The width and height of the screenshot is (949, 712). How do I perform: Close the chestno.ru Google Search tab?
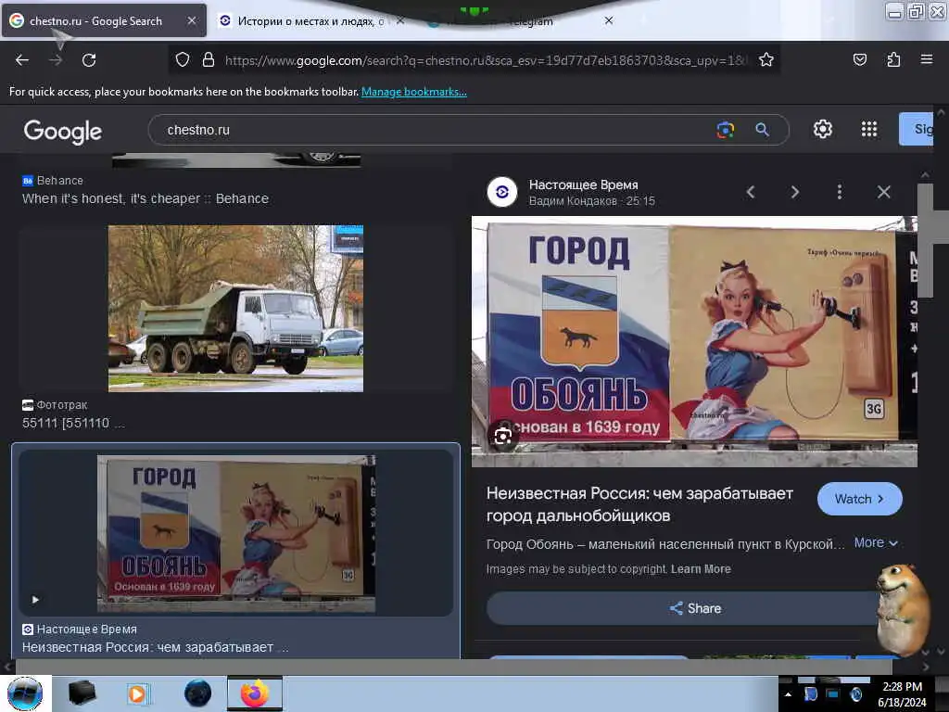(x=192, y=20)
